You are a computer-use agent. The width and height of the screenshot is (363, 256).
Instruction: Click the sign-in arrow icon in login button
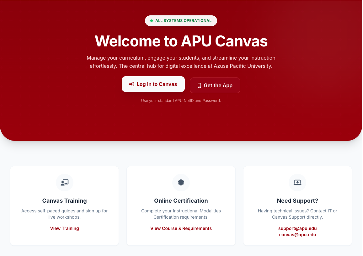coord(132,84)
